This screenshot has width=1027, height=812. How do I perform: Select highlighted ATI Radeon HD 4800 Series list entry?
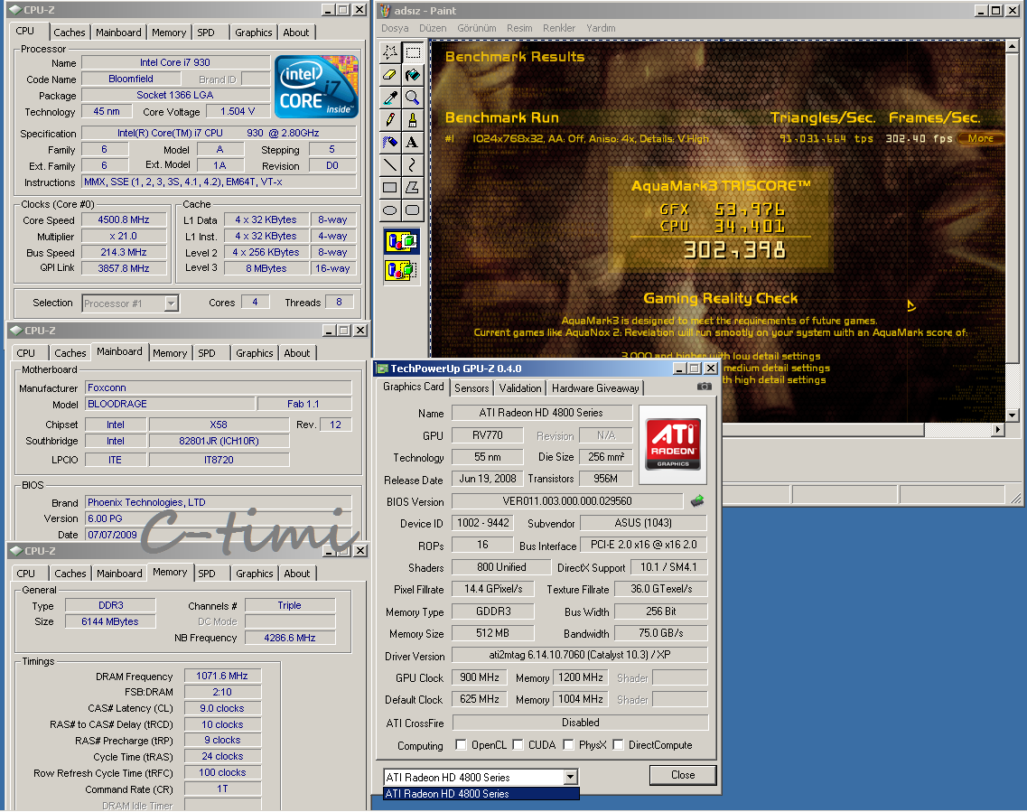tap(481, 794)
